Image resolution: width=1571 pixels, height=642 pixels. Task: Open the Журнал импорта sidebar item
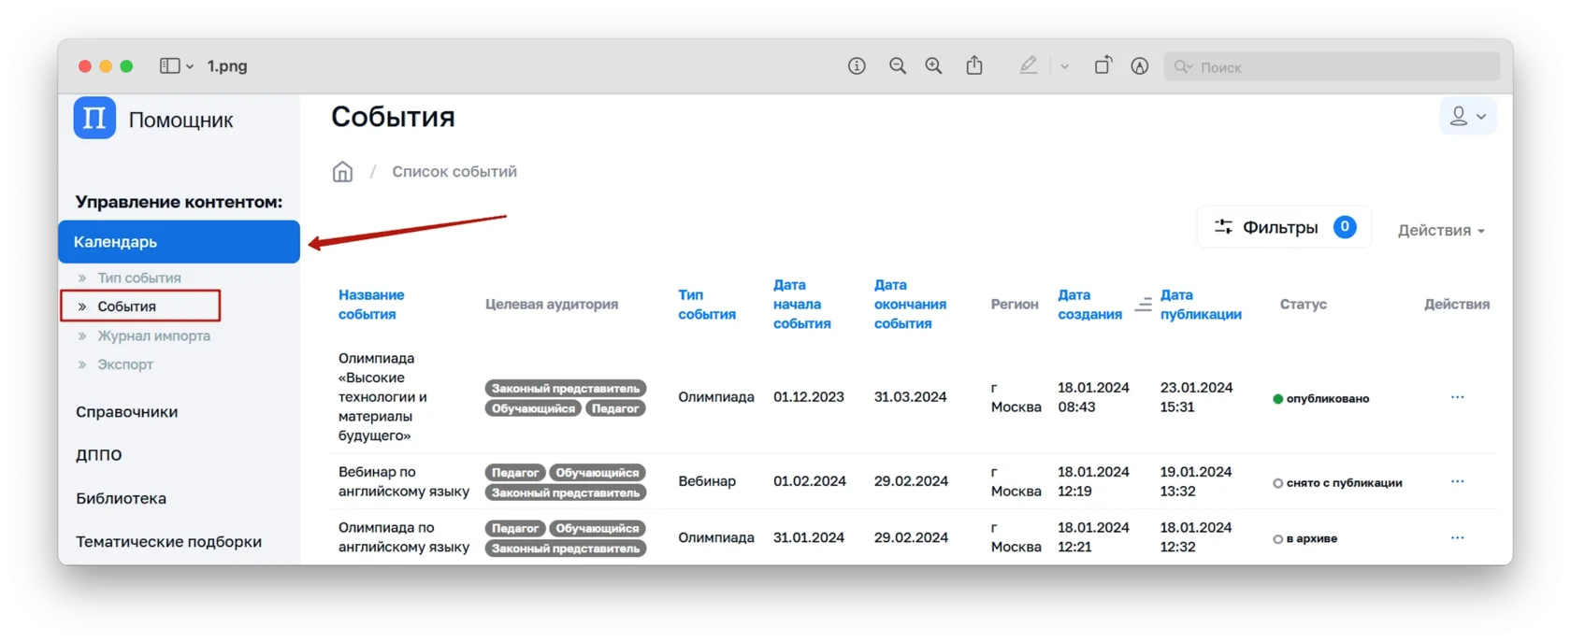[x=153, y=336]
